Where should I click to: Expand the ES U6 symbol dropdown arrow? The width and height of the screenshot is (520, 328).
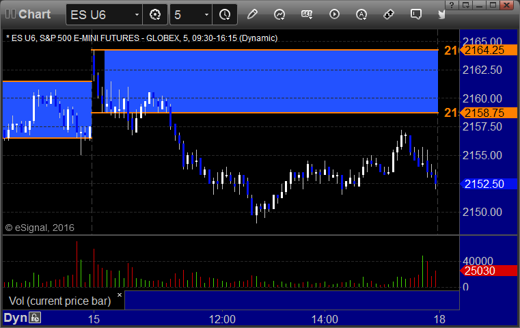point(137,15)
